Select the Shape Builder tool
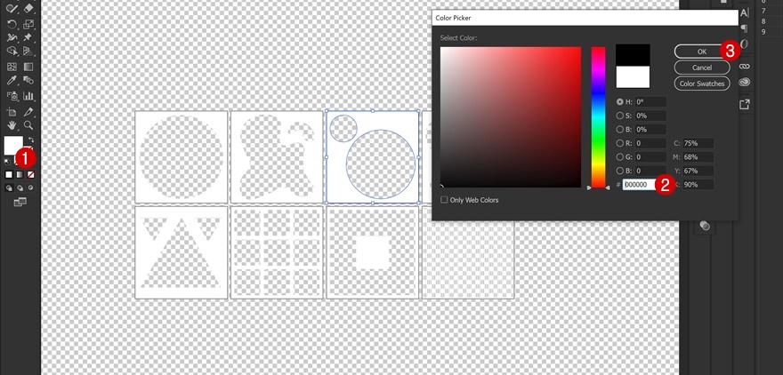This screenshot has width=783, height=375. click(x=12, y=52)
